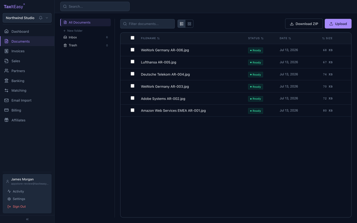Click the Inbox tray icon

65,37
